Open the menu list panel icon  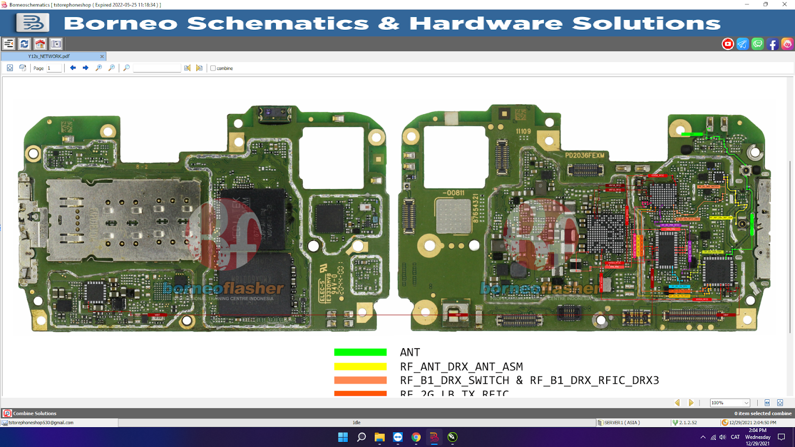(8, 44)
